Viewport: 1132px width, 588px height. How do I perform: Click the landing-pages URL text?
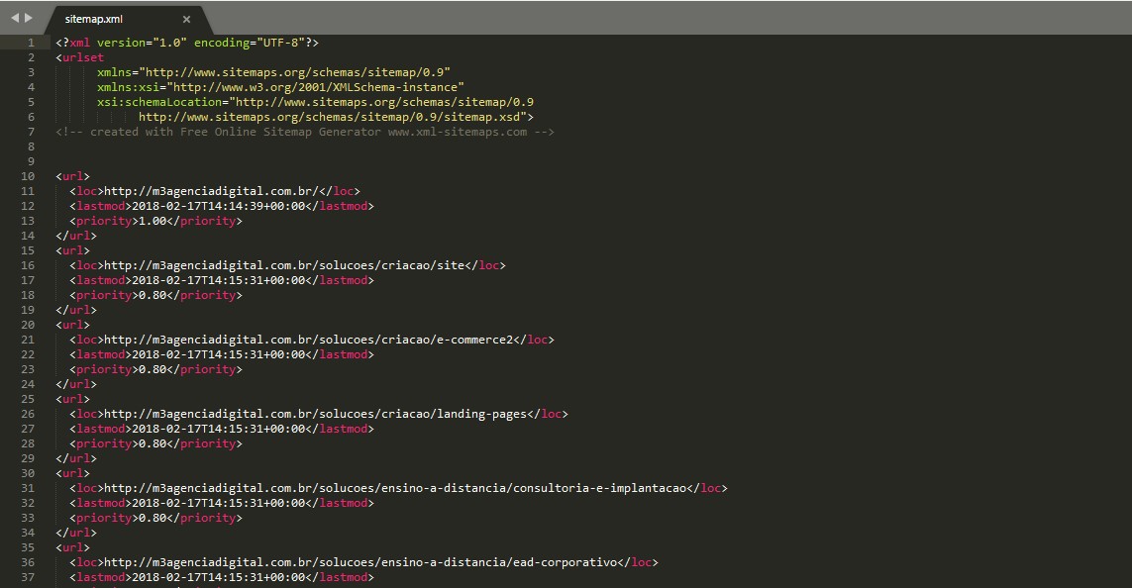point(318,414)
